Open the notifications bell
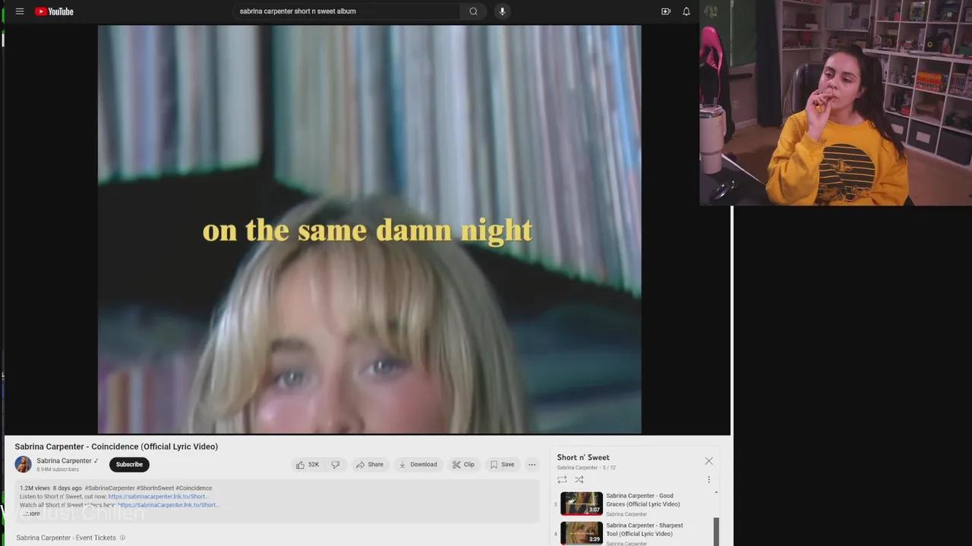This screenshot has width=972, height=546. [x=686, y=11]
